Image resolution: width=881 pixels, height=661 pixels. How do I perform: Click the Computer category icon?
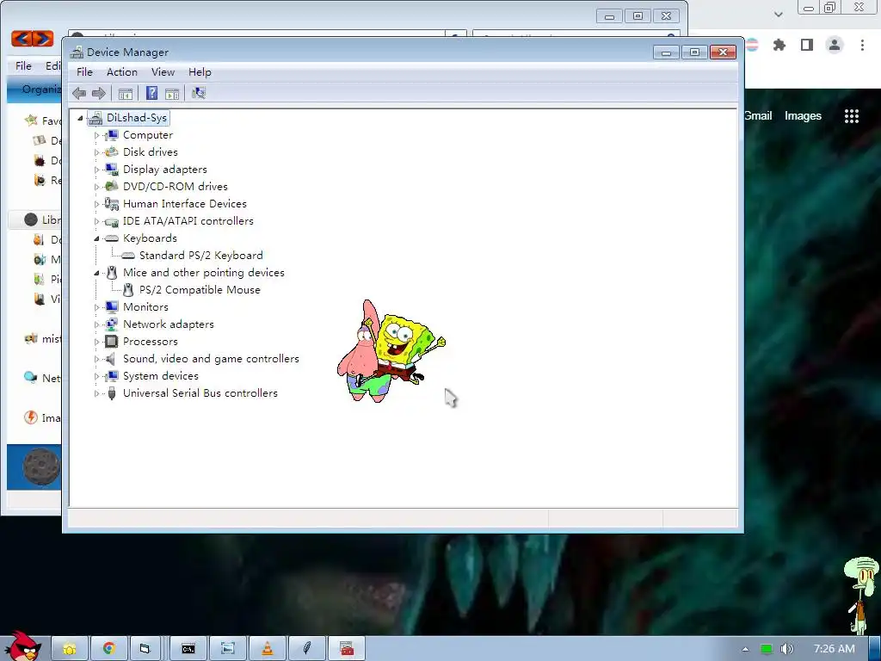coord(112,135)
